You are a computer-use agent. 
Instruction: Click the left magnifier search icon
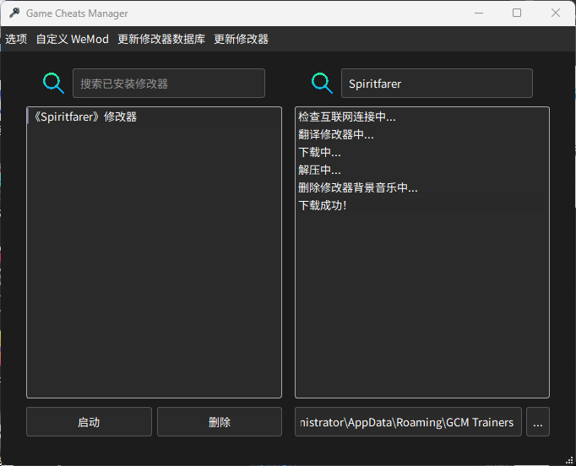pyautogui.click(x=54, y=83)
